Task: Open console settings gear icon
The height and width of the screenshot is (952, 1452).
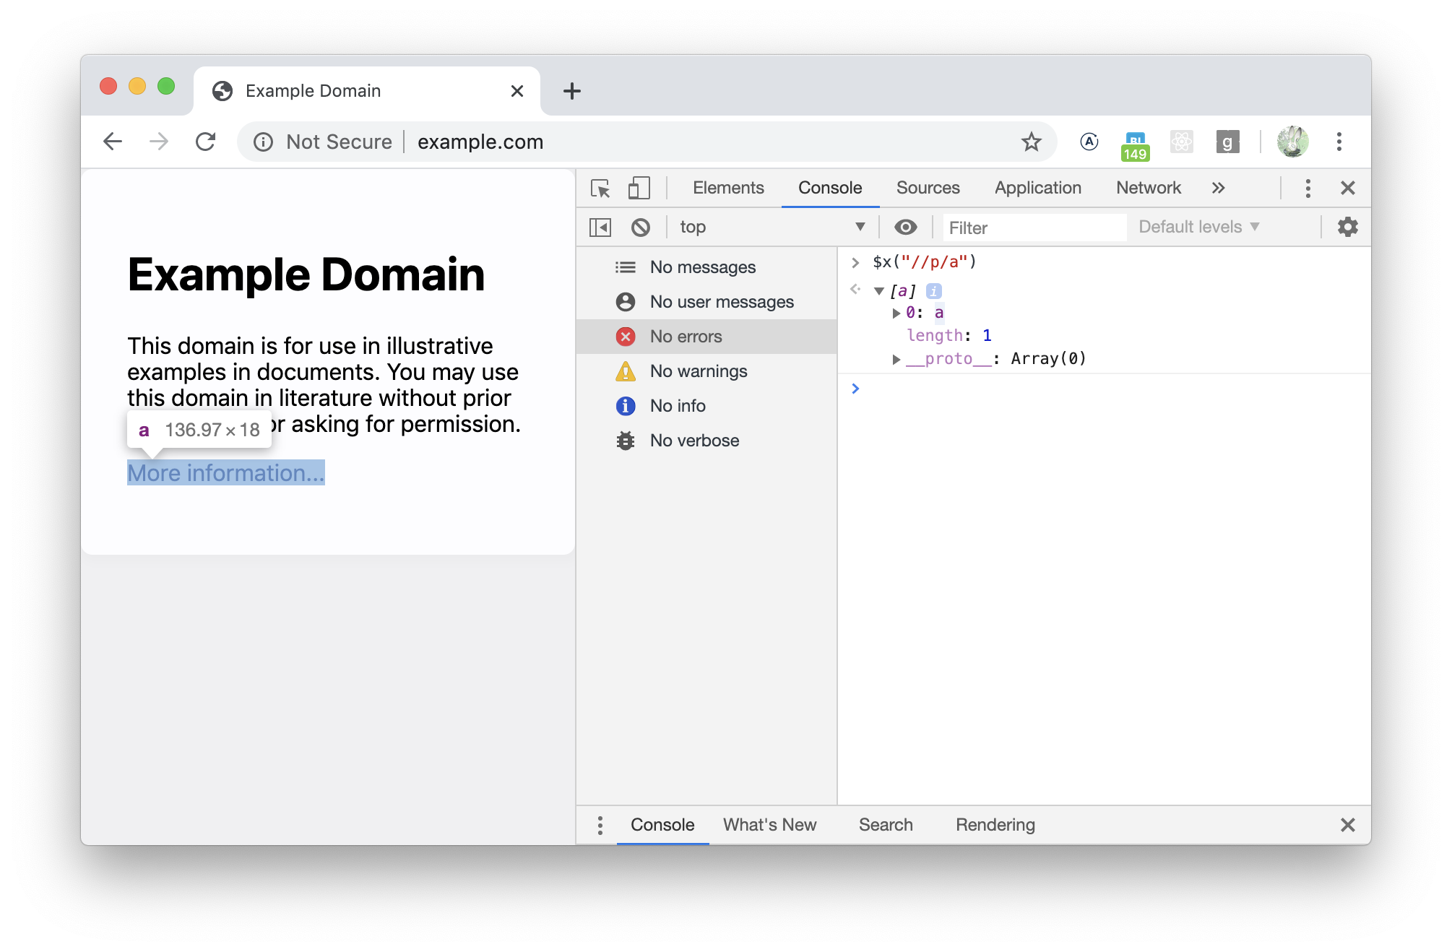Action: pos(1347,228)
